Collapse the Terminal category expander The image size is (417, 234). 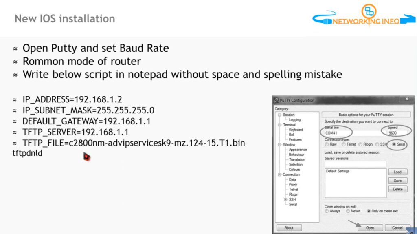(279, 125)
